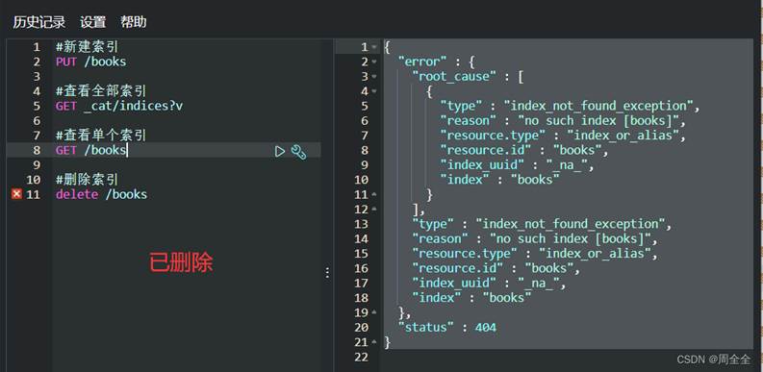Click the #查看单个索引 comment line

pyautogui.click(x=101, y=136)
